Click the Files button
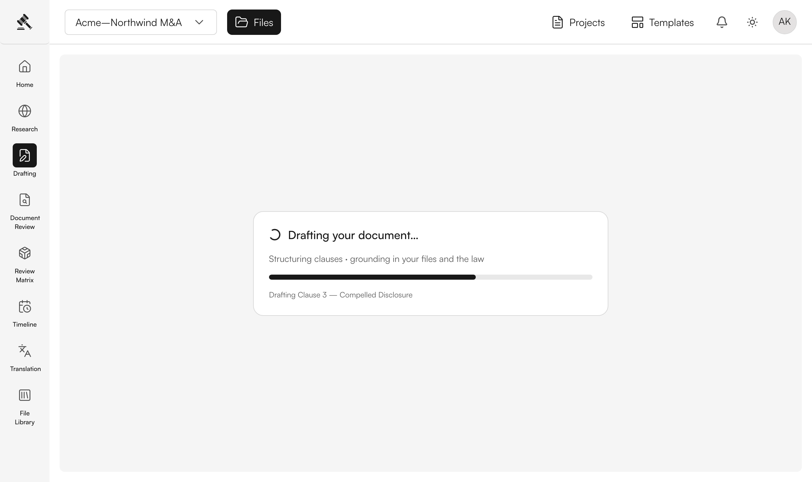The height and width of the screenshot is (482, 812). click(254, 22)
